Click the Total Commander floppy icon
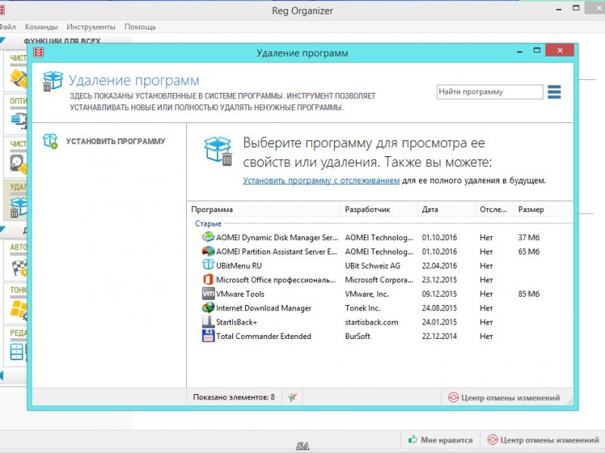 [208, 336]
